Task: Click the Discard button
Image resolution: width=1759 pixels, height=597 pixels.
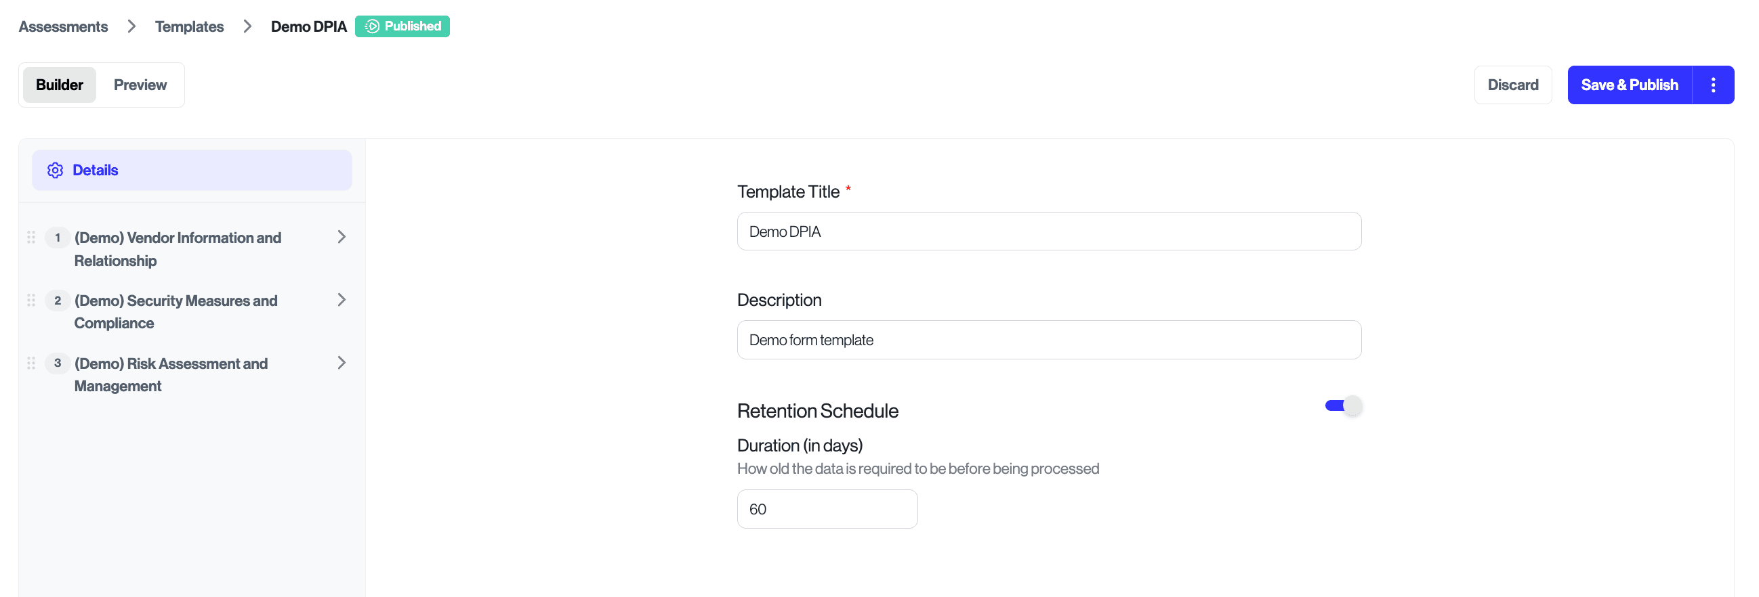Action: 1512,85
